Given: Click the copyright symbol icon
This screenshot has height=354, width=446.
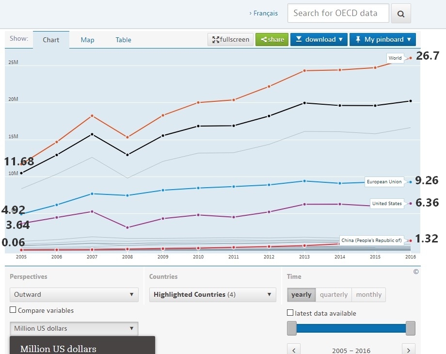Looking at the screenshot, I should point(416,272).
